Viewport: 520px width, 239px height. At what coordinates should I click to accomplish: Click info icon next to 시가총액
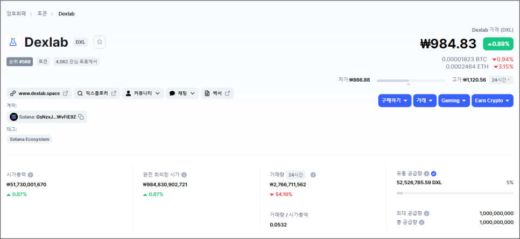[x=31, y=175]
